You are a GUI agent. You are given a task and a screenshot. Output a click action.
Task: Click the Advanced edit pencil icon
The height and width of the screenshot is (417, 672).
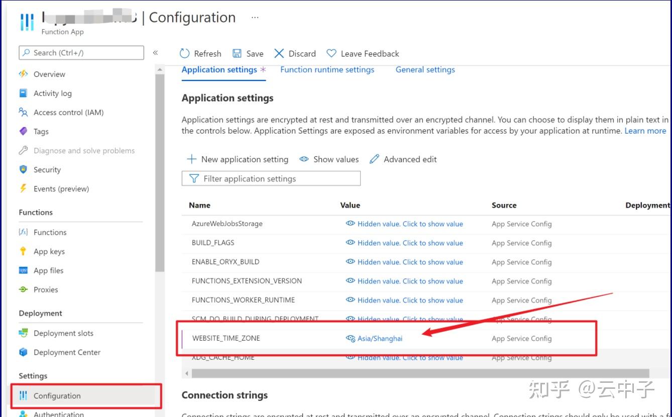point(374,159)
